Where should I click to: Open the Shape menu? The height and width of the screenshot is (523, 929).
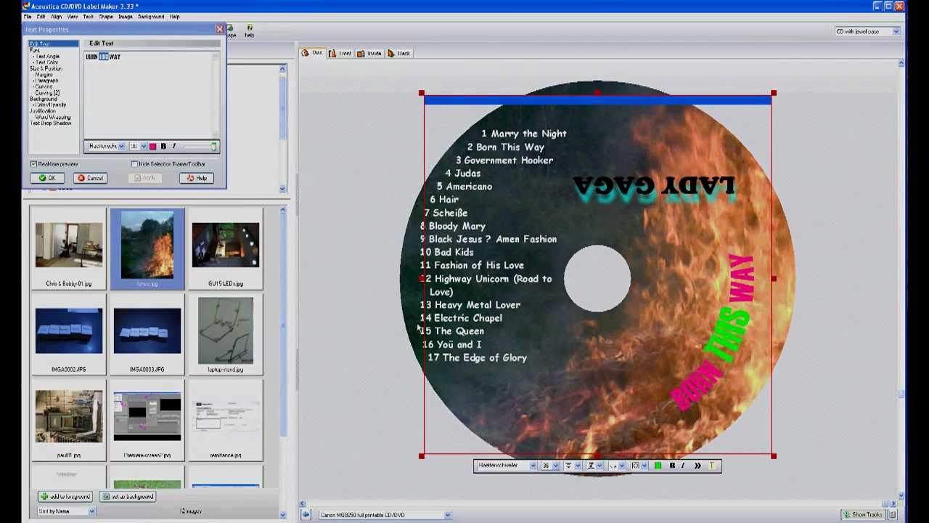click(106, 16)
